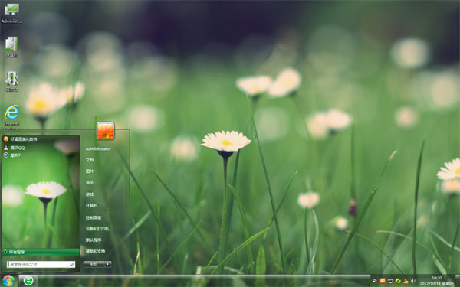This screenshot has width=460, height=287.
Task: Expand the shutdown options arrow
Action: point(108,264)
